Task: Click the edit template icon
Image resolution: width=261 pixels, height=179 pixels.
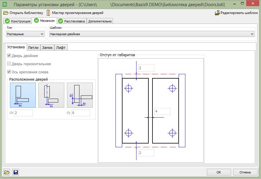Action: click(x=217, y=13)
